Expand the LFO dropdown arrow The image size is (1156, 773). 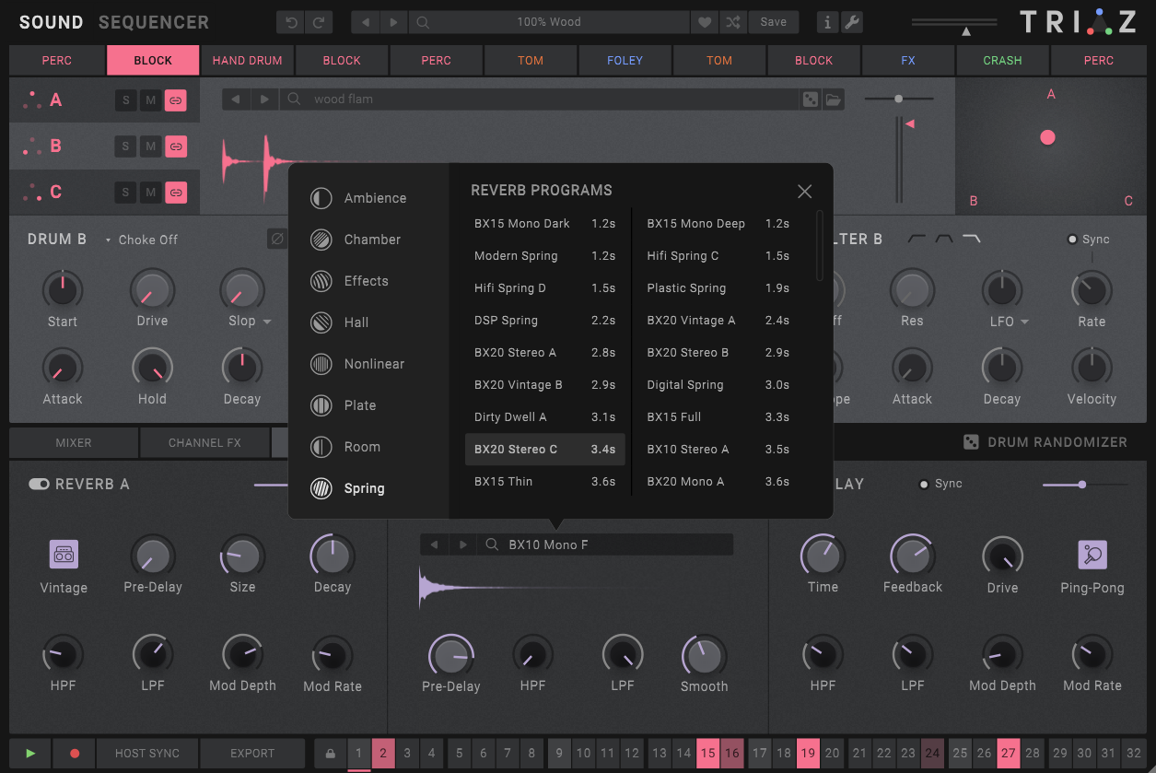click(1024, 322)
